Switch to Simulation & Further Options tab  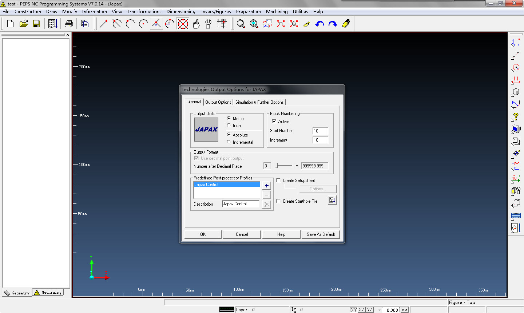tap(259, 102)
